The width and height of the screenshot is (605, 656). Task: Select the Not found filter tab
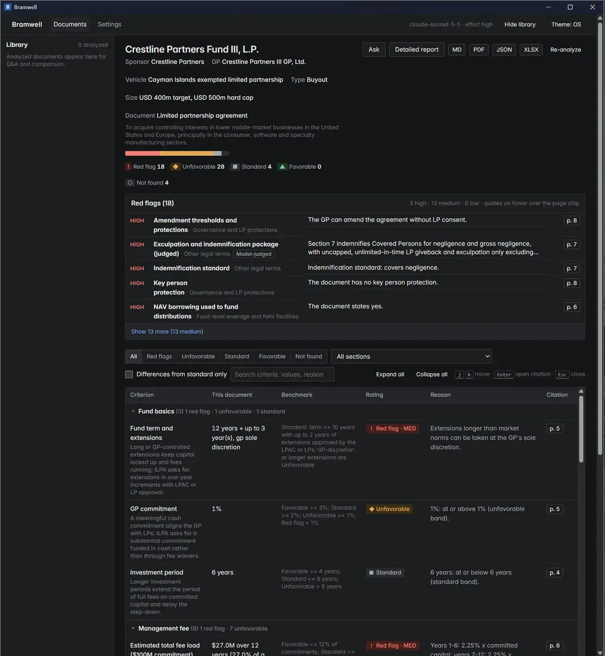click(309, 356)
